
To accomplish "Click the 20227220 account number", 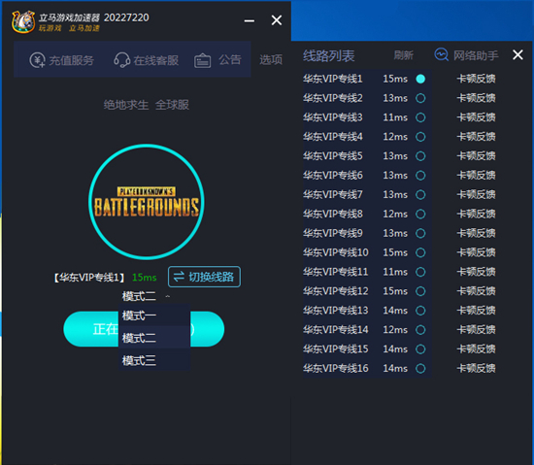I will [x=126, y=17].
